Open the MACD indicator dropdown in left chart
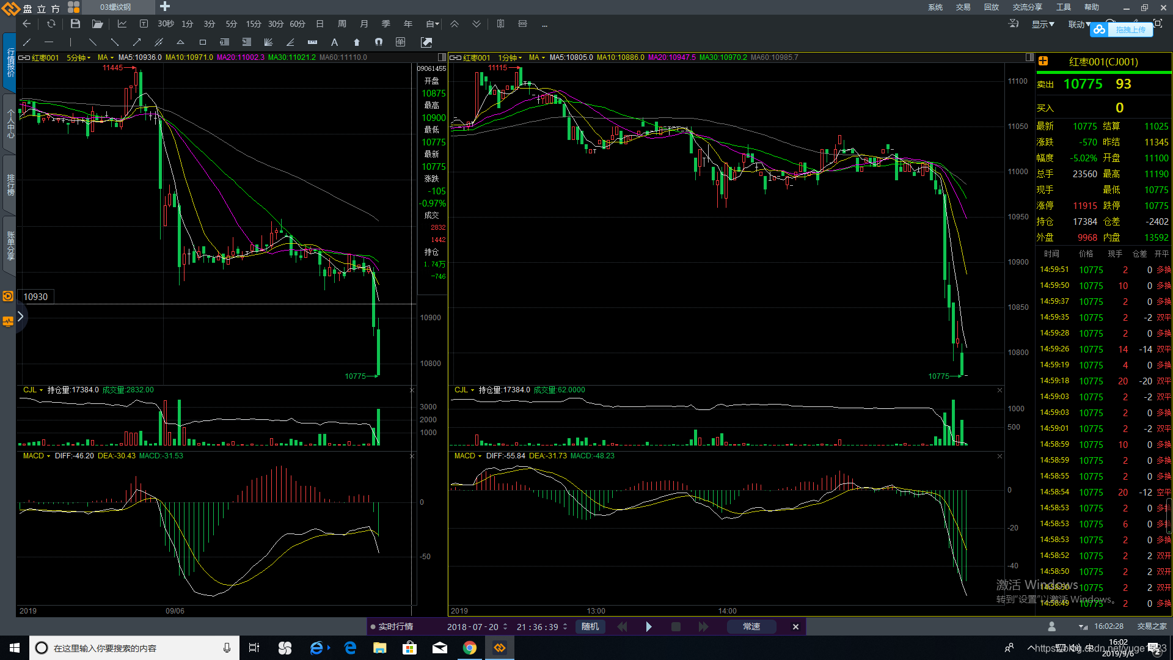 37,456
